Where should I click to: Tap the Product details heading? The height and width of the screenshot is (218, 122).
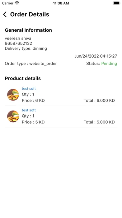[23, 78]
